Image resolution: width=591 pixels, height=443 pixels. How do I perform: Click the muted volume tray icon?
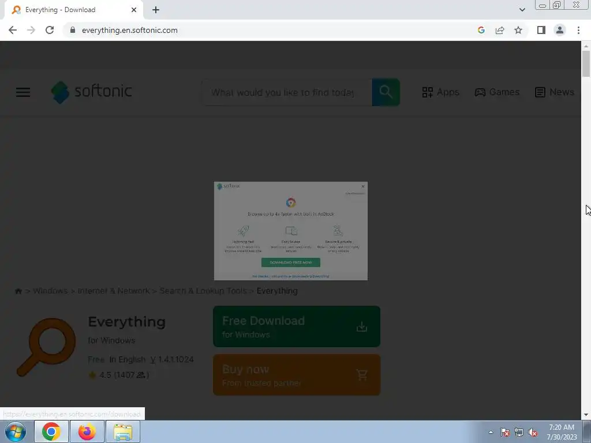[533, 432]
